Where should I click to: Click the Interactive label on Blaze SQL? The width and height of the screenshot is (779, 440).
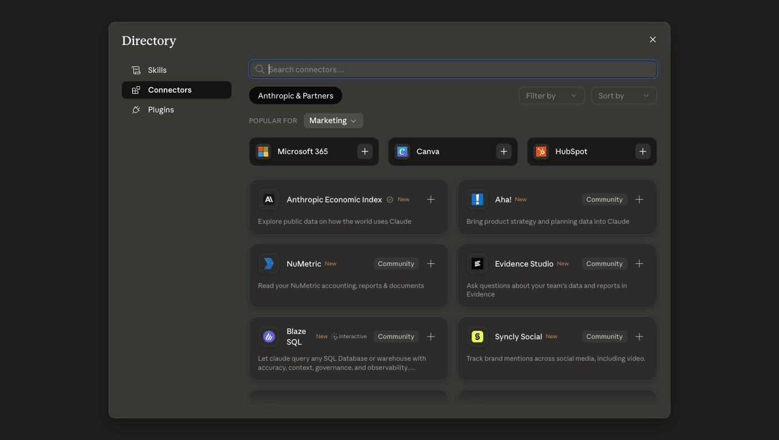pos(349,337)
